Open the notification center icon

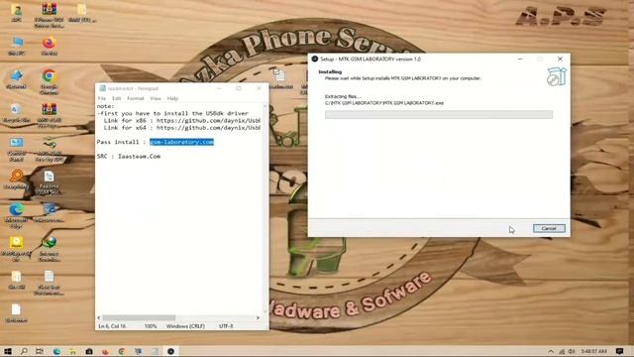point(619,351)
